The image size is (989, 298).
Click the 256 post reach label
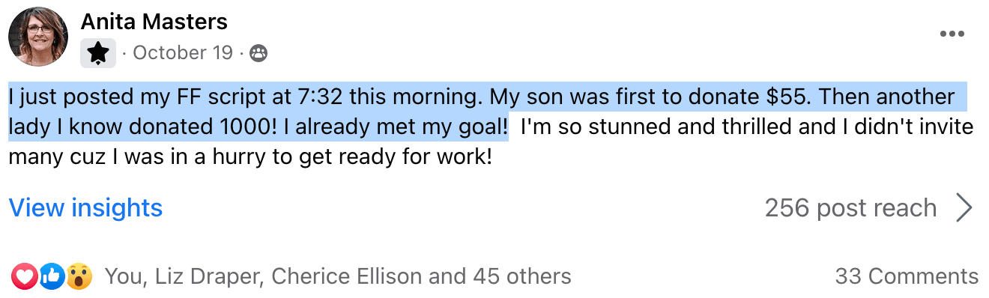coord(850,208)
